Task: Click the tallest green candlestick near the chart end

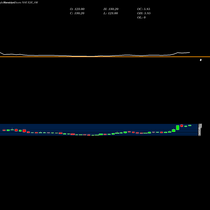Action: click(x=178, y=128)
